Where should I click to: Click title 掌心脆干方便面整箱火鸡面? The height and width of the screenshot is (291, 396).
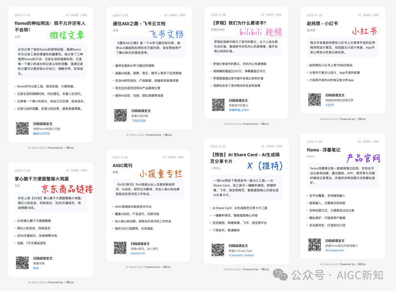coord(42,179)
